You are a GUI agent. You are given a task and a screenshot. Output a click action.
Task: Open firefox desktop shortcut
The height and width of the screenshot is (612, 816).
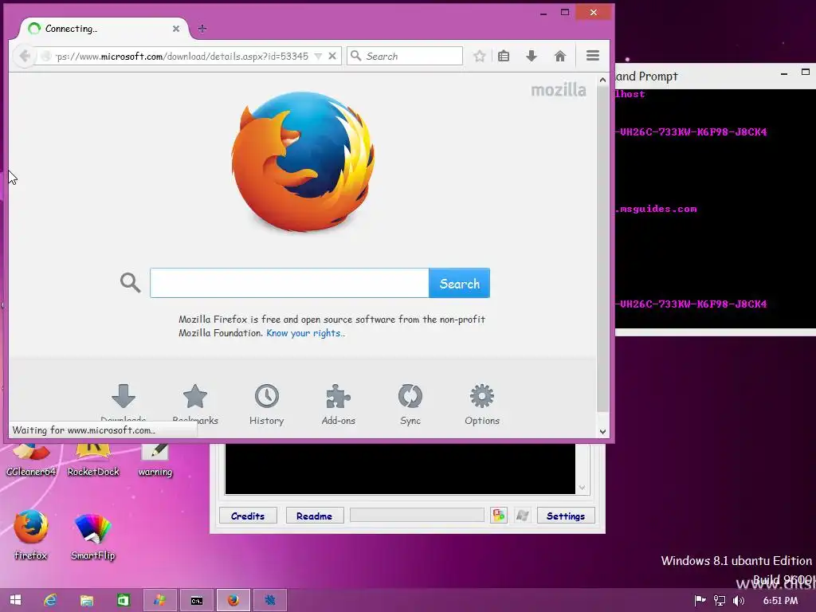[x=31, y=535]
